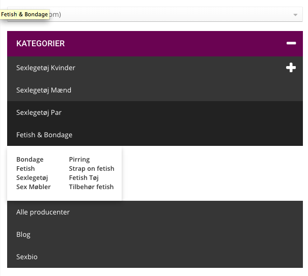Screen dimensions: 308x276
Task: Open Sexlegetøj subcategory in flyout
Action: pos(32,178)
